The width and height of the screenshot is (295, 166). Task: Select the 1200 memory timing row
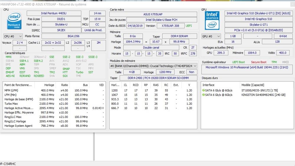point(153,91)
